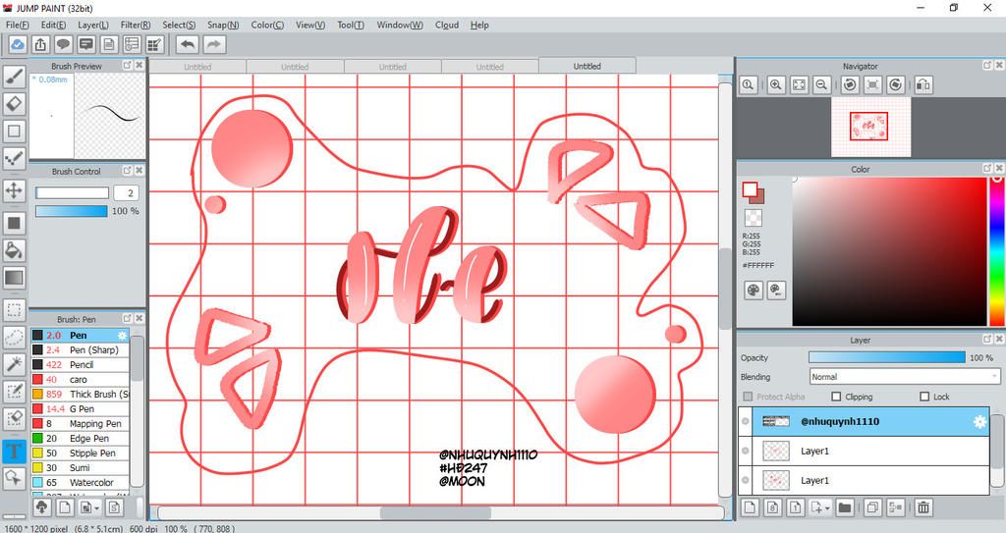Select the Text tool
The width and height of the screenshot is (1006, 533).
point(14,451)
